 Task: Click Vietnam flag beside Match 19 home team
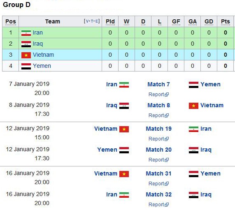[124, 129]
